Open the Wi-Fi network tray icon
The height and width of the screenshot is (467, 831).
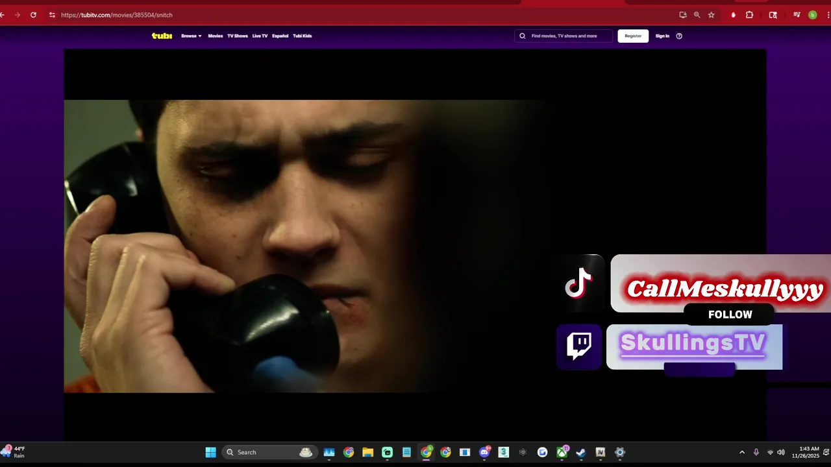coord(770,452)
